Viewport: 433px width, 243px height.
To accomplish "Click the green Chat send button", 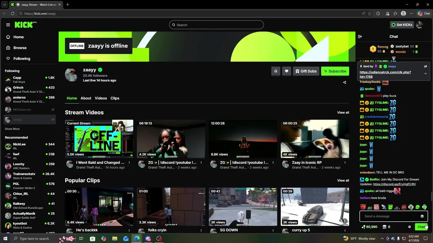I will tap(421, 227).
